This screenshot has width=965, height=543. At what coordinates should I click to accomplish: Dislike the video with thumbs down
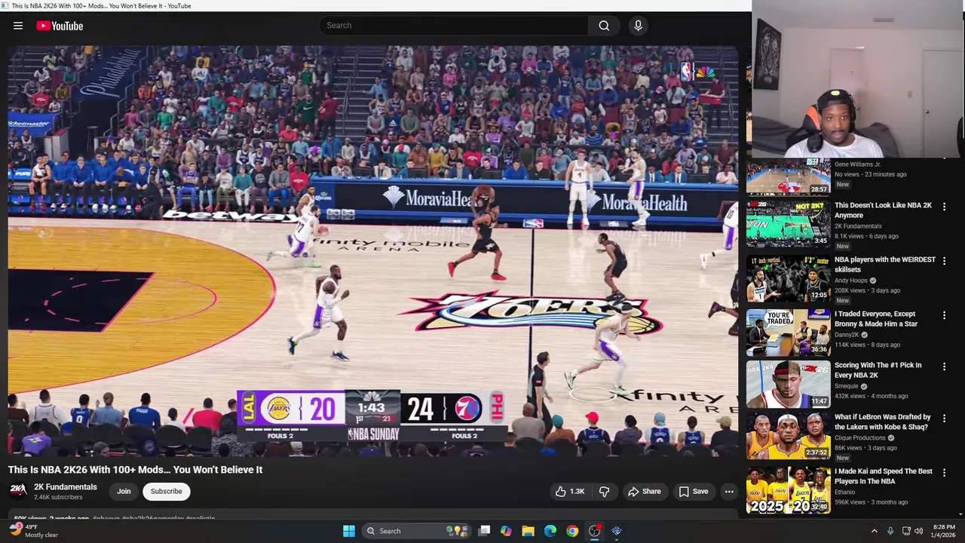coord(604,492)
